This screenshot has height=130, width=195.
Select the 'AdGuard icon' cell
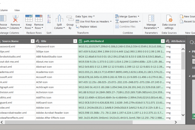click(x=57, y=102)
